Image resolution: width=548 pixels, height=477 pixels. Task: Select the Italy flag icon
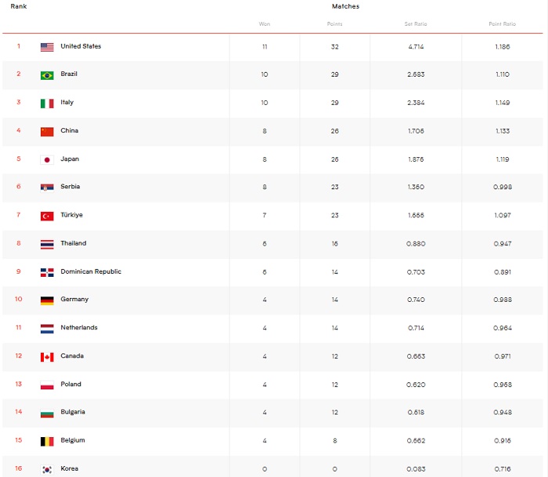click(x=47, y=104)
